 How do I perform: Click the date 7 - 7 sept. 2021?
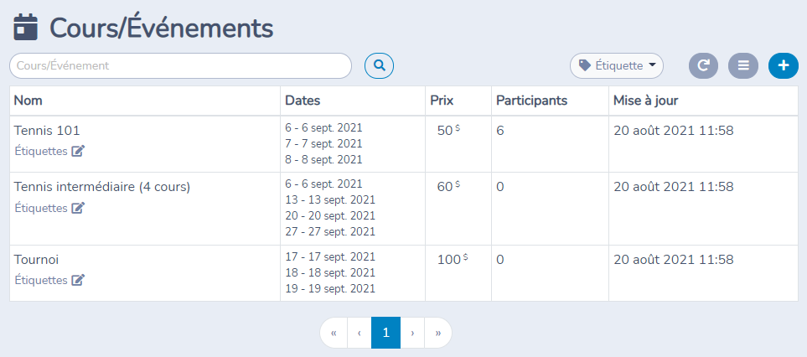pos(323,143)
